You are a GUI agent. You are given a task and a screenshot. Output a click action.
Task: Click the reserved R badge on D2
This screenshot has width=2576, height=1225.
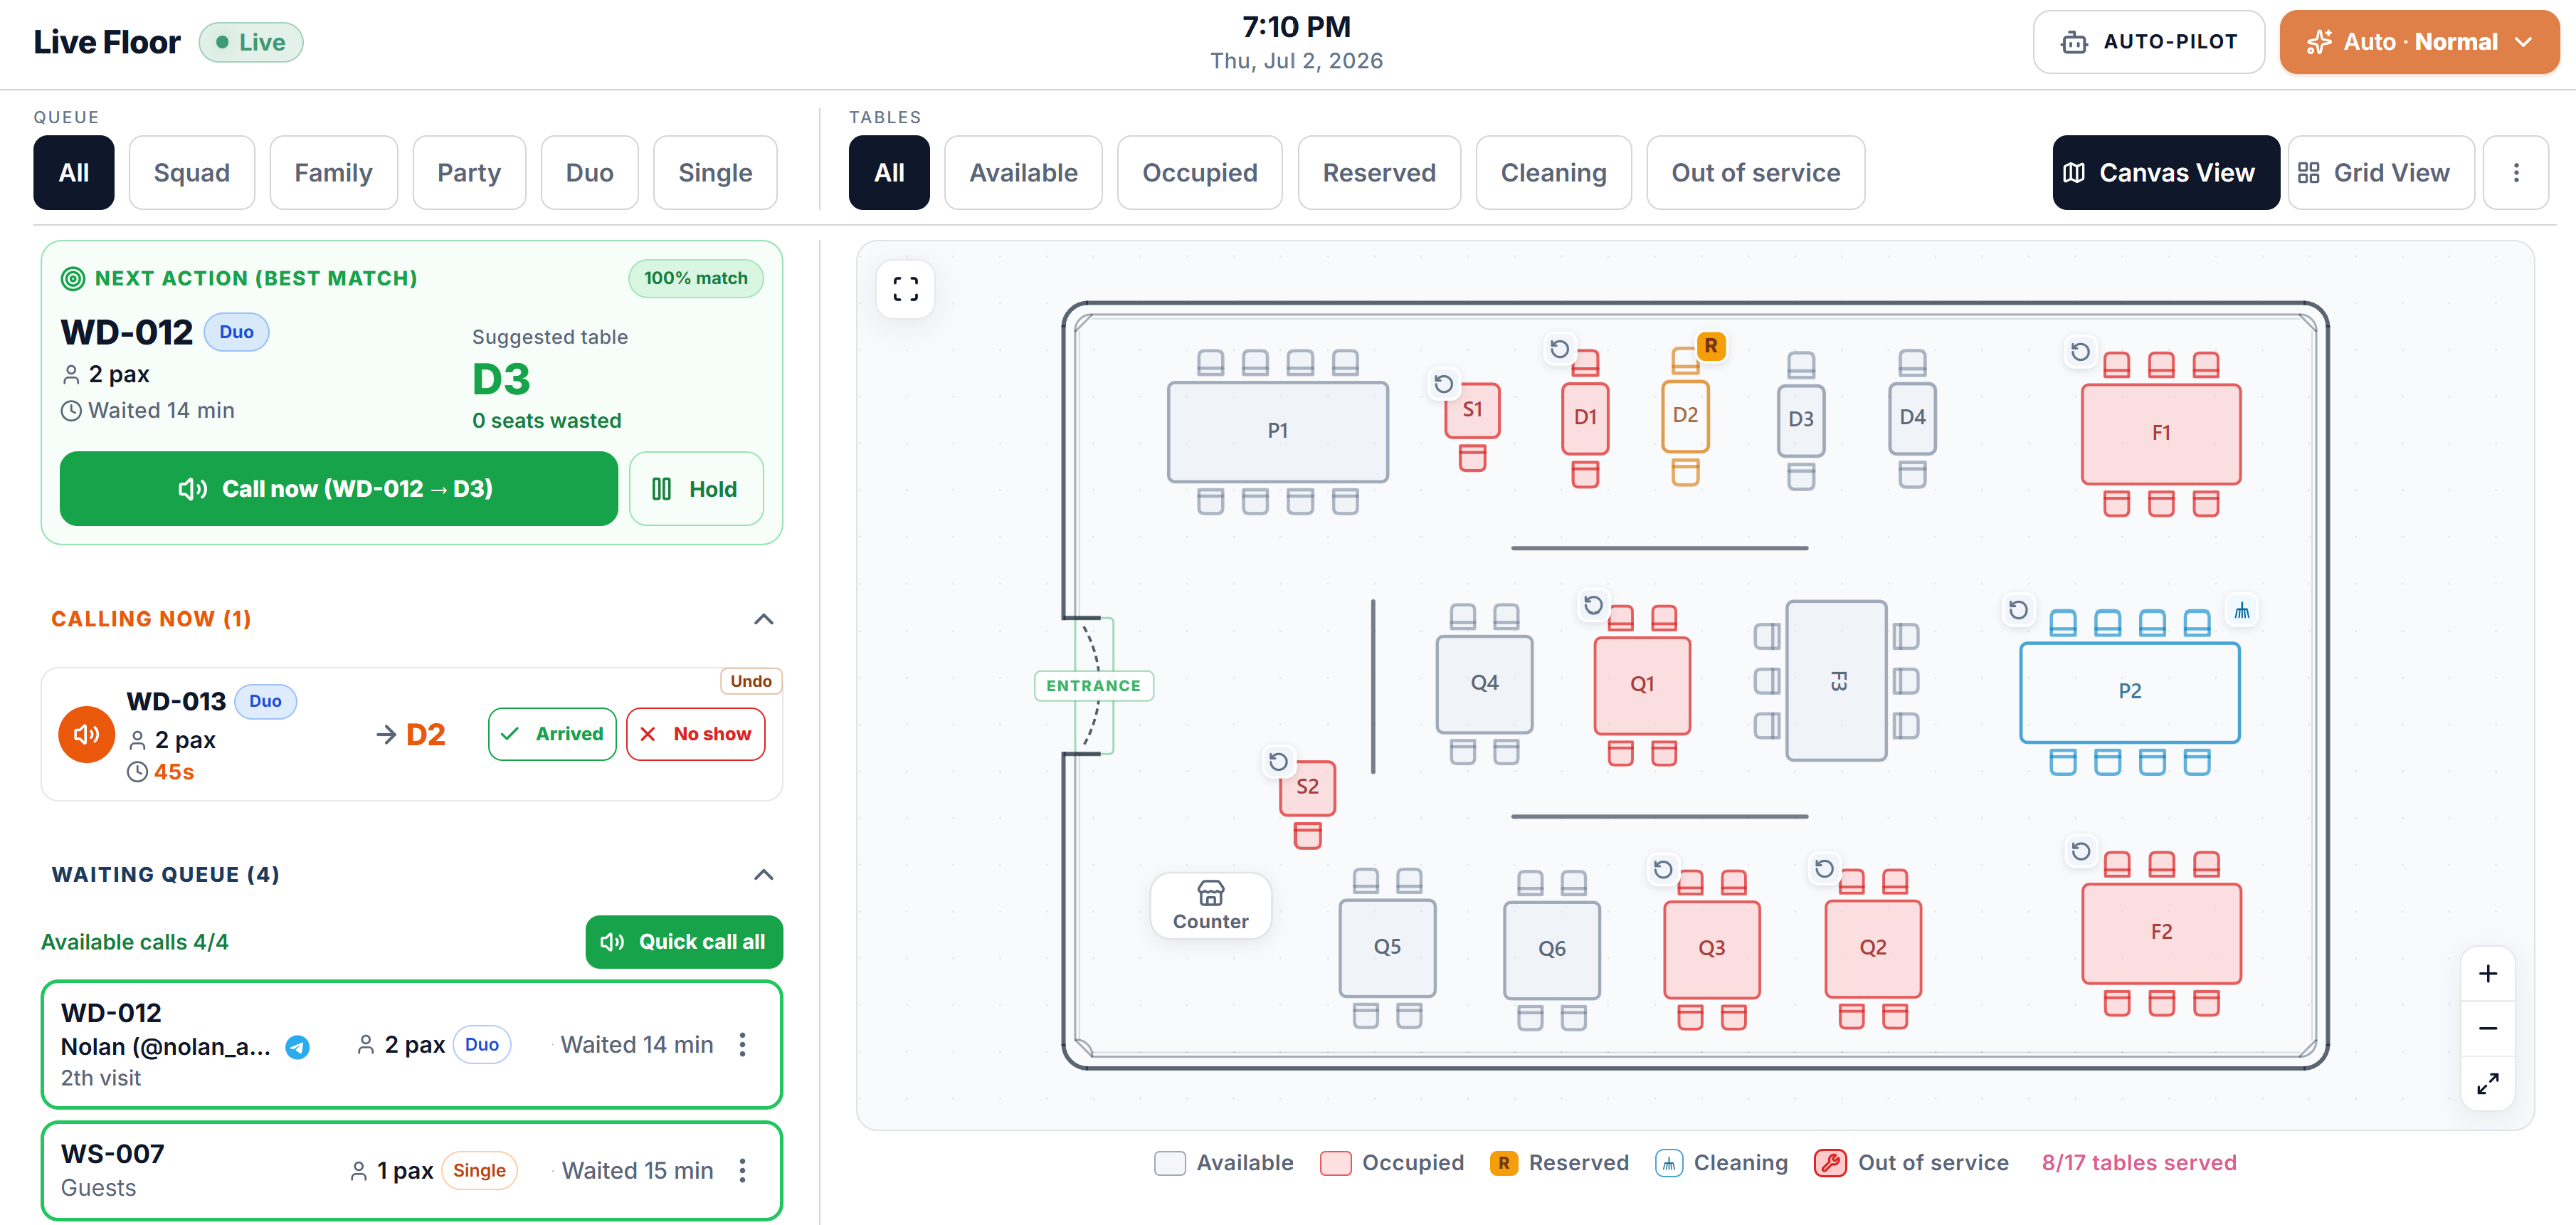(1711, 347)
